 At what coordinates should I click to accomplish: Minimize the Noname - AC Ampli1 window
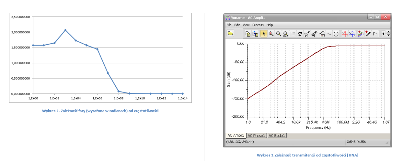click(370, 17)
